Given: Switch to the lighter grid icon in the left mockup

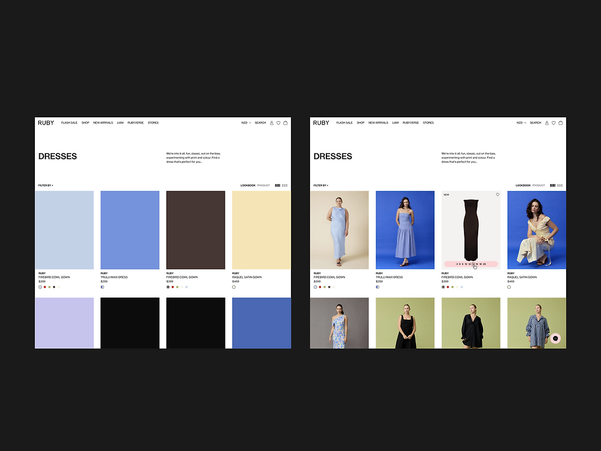Looking at the screenshot, I should 284,186.
